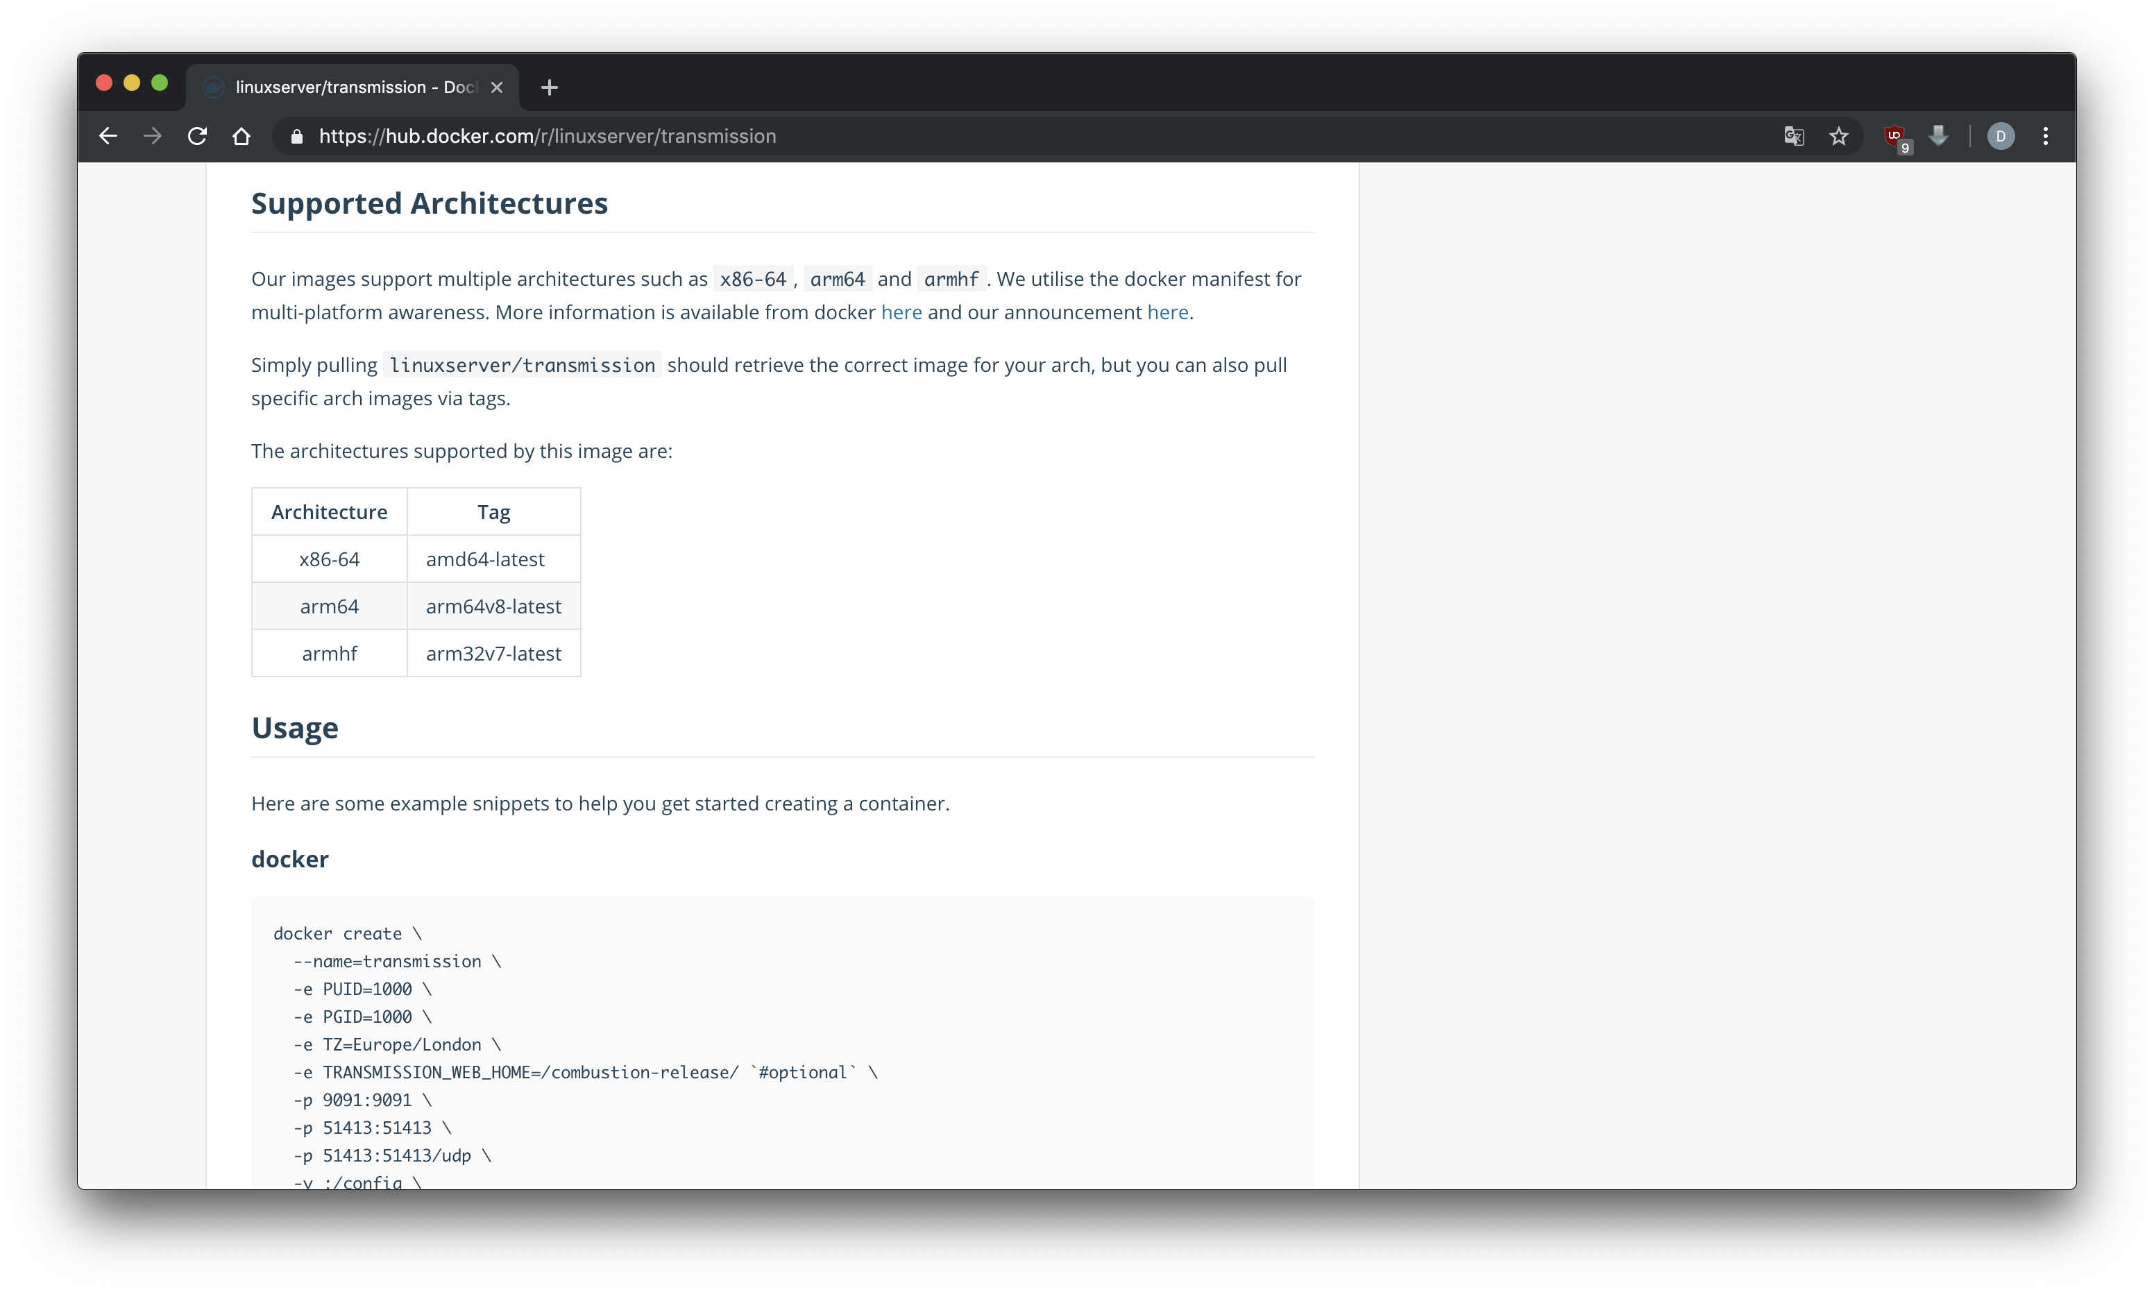
Task: Click the download arrow extension icon
Action: coord(1938,136)
